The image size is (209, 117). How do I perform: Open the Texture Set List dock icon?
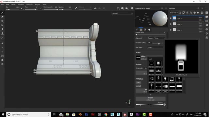click(207, 13)
